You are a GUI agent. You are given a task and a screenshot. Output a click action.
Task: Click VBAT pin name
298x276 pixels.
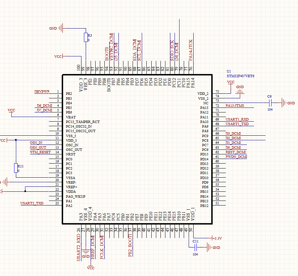pos(71,117)
